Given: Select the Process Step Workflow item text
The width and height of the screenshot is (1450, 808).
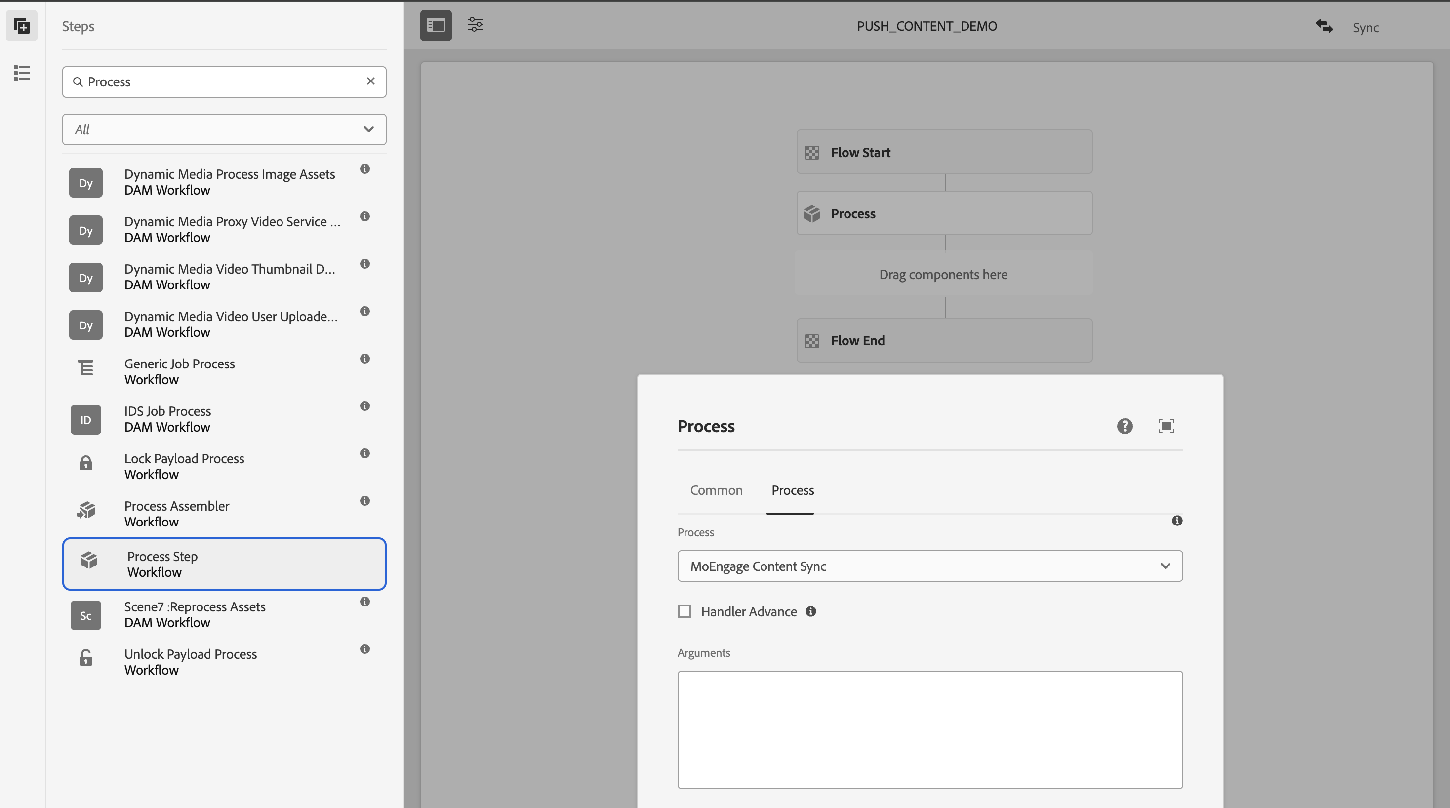Looking at the screenshot, I should [162, 564].
